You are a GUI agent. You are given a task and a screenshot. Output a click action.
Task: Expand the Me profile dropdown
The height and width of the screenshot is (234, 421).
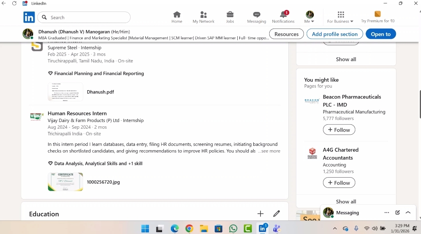pyautogui.click(x=309, y=17)
